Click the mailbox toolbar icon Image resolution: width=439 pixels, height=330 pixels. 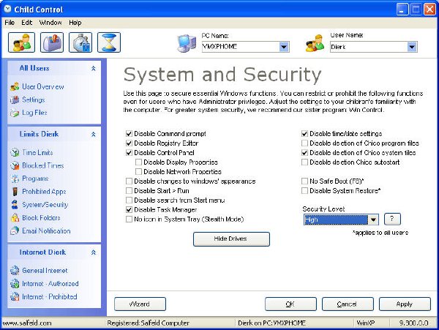click(52, 42)
